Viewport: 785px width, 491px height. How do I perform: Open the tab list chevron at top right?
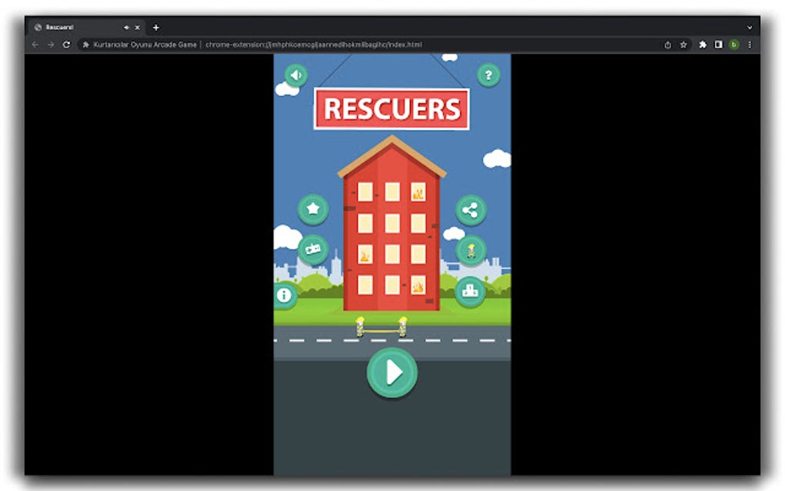(750, 27)
